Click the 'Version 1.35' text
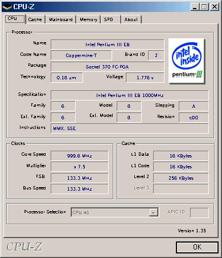This screenshot has width=222, height=258. [x=192, y=231]
